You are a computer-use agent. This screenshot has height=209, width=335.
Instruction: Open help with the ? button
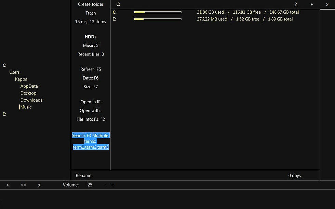(x=296, y=4)
